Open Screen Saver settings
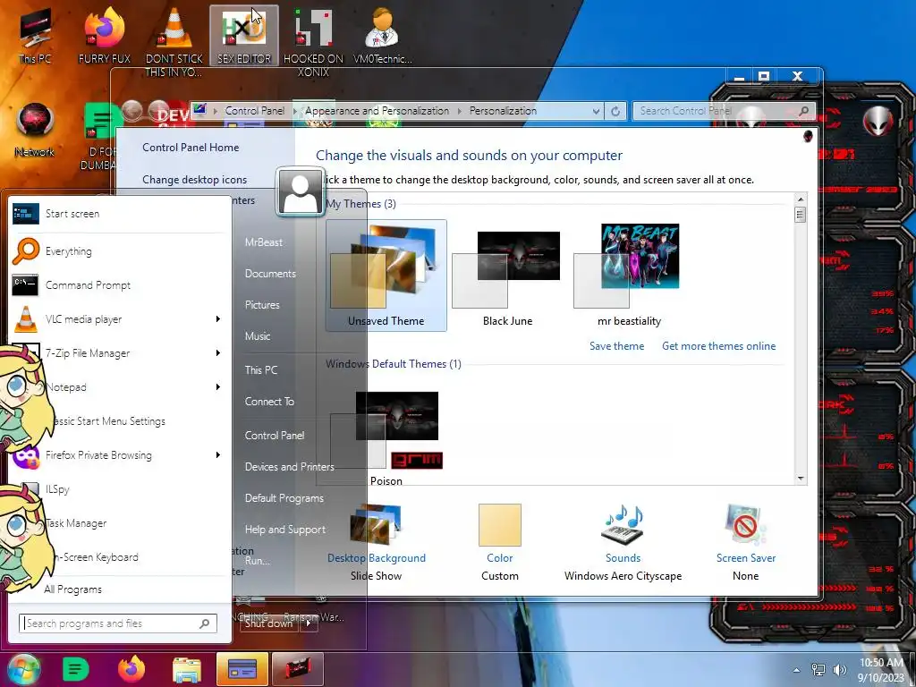This screenshot has width=916, height=687. pyautogui.click(x=746, y=542)
